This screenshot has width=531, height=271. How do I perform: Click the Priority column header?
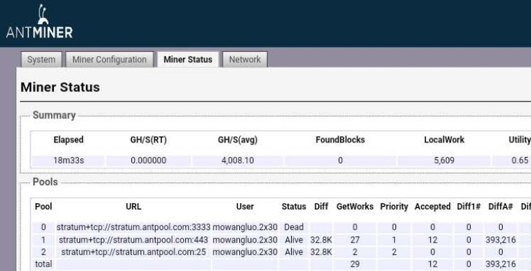[394, 206]
